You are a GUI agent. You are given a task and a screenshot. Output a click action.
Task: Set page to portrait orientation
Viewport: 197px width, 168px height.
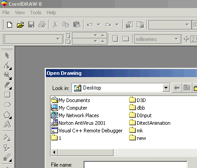click(x=115, y=39)
